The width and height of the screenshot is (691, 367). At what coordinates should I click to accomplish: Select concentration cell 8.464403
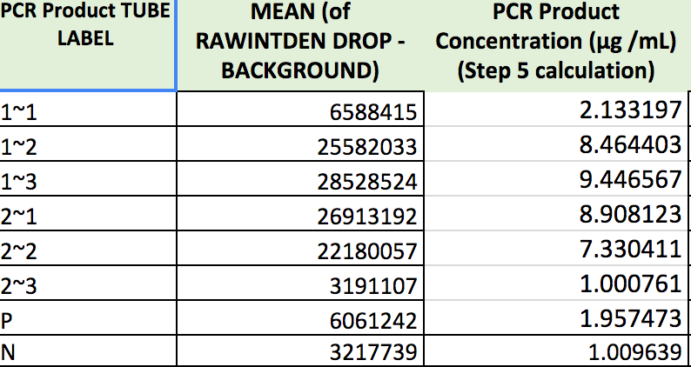(557, 146)
